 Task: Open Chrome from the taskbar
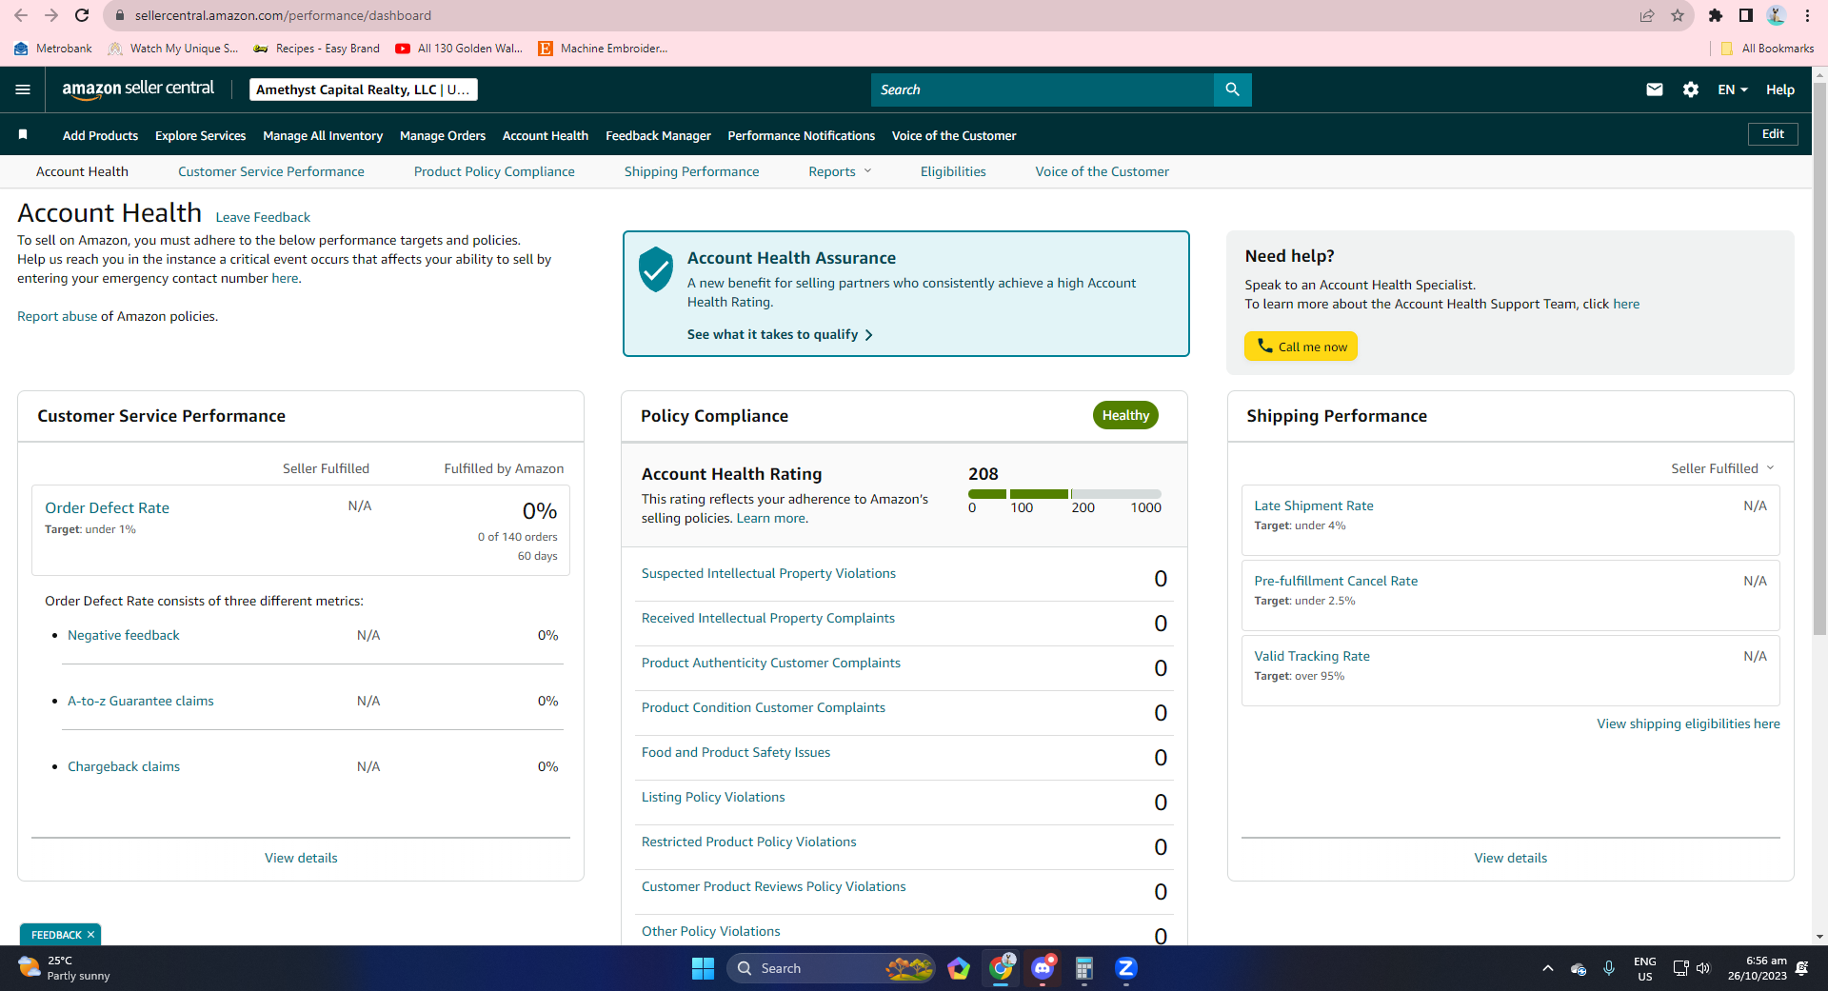point(1001,968)
